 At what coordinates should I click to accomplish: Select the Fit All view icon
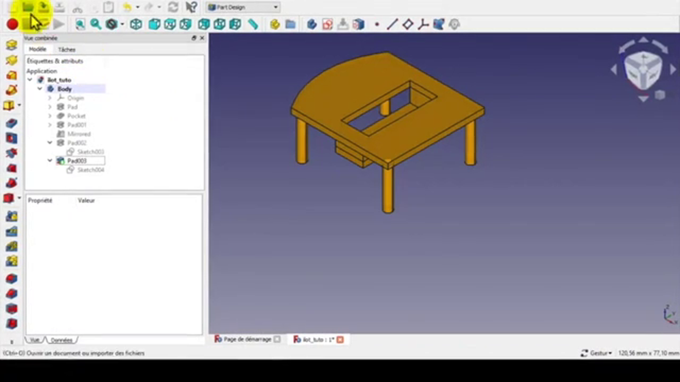(x=80, y=24)
